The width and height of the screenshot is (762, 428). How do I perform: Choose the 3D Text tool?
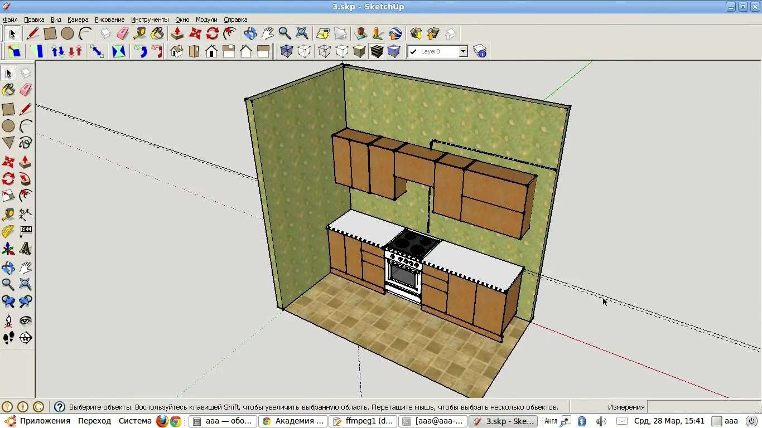26,249
